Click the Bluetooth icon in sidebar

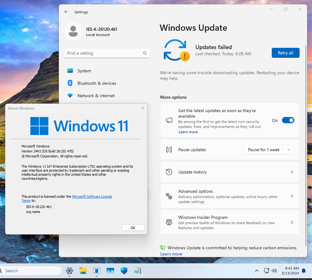70,83
